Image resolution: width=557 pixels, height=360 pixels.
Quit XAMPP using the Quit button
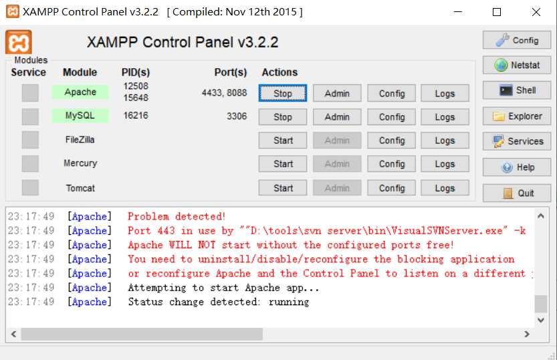[517, 193]
